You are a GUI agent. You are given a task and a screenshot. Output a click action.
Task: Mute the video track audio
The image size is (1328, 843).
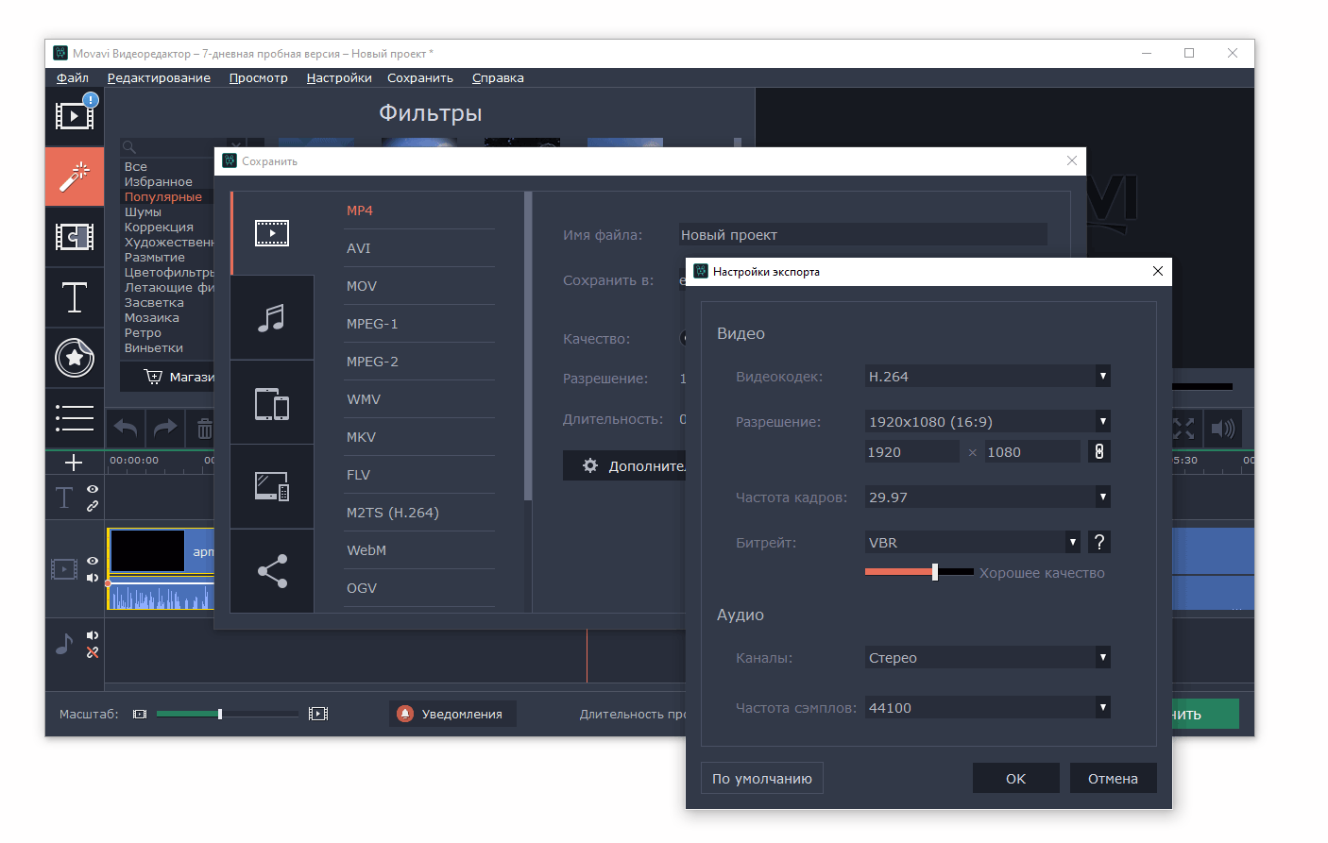[93, 578]
